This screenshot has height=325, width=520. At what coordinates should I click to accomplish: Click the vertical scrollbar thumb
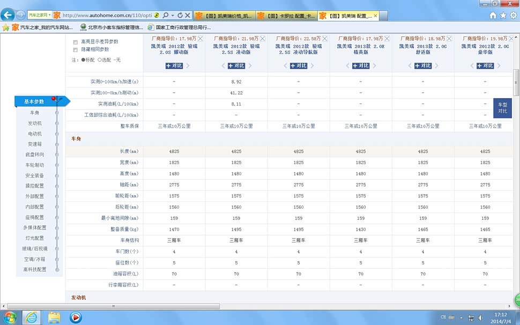(516, 82)
